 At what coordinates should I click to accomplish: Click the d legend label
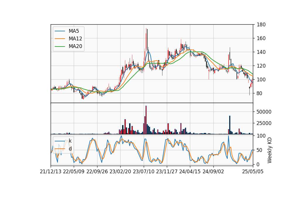pos(70,149)
